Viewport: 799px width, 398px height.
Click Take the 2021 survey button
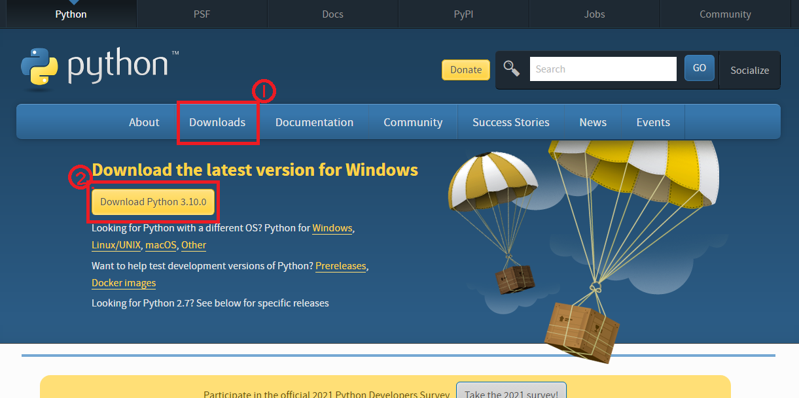(x=511, y=391)
